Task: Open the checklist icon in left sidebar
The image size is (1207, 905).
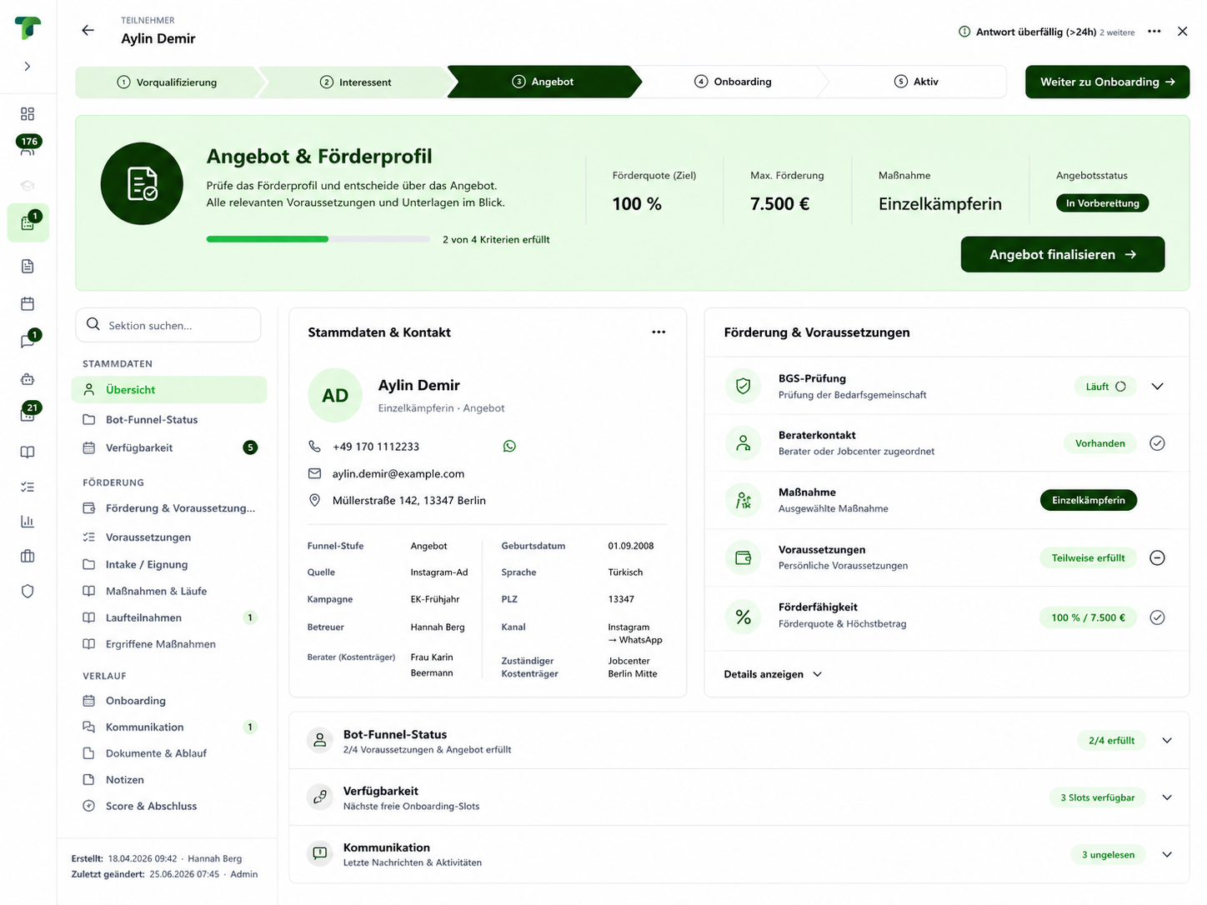Action: [x=28, y=487]
